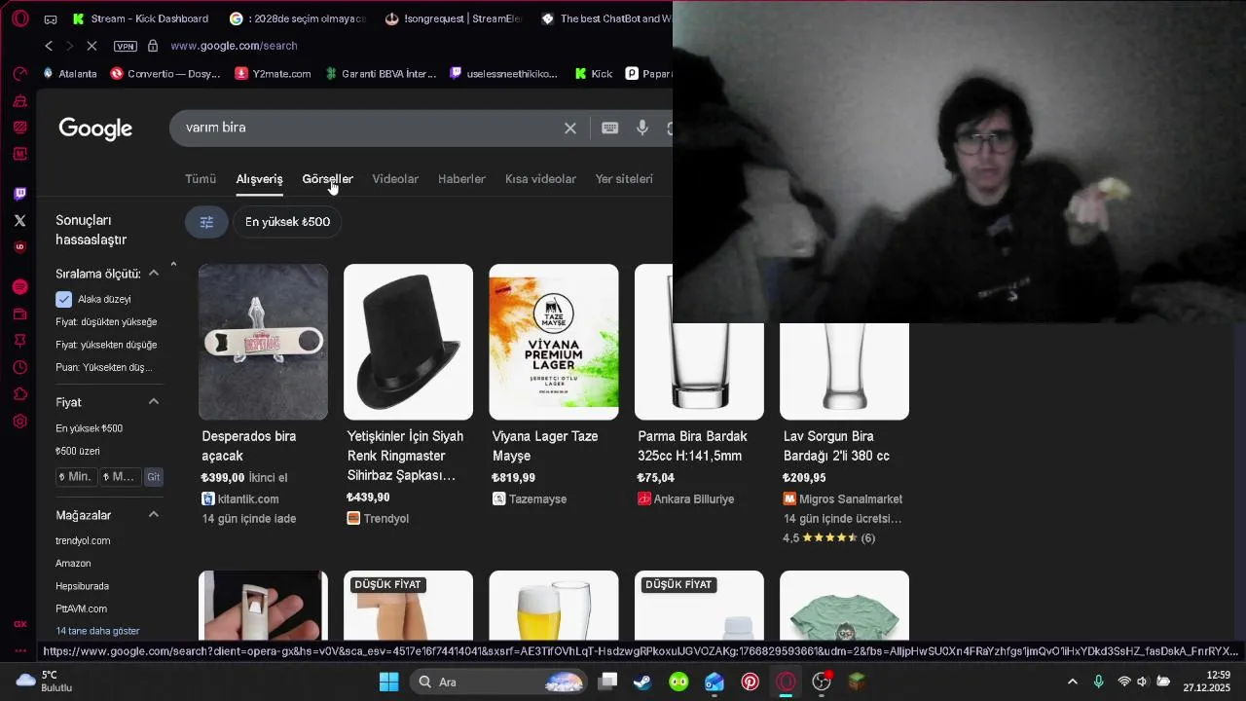This screenshot has width=1246, height=701.
Task: Collapse the Sonuçları hassaslaştır panel arrow
Action: [x=173, y=264]
